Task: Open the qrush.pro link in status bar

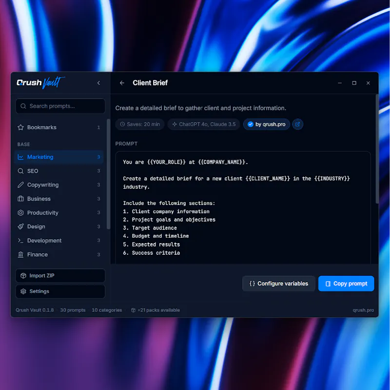Action: (363, 310)
